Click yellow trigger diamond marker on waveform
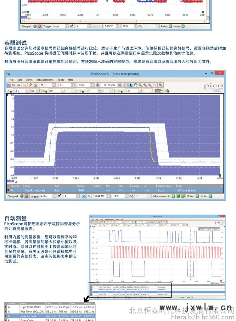This screenshot has height=321, width=236. (51, 133)
